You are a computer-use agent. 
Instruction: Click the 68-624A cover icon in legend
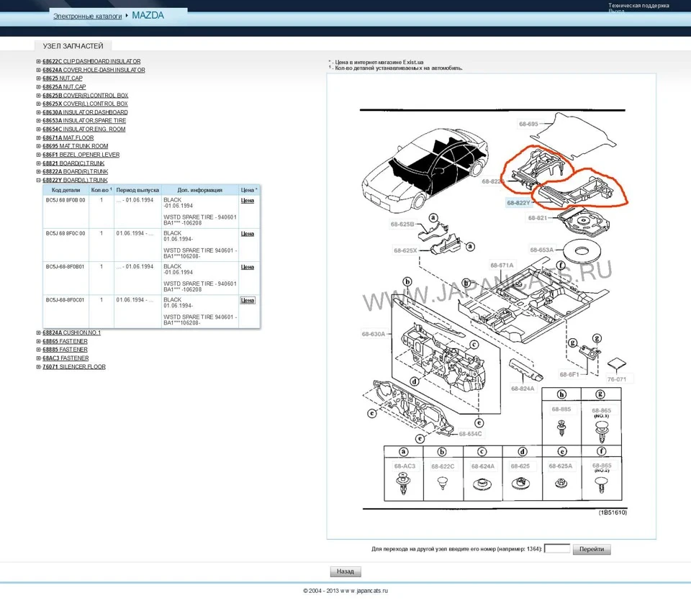click(x=482, y=484)
